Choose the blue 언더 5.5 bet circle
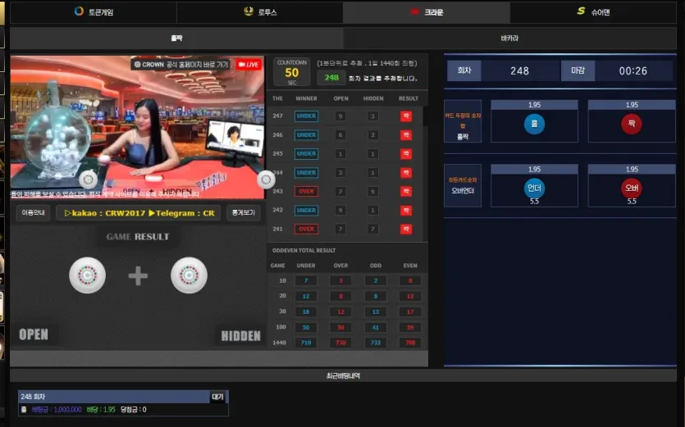 click(534, 189)
